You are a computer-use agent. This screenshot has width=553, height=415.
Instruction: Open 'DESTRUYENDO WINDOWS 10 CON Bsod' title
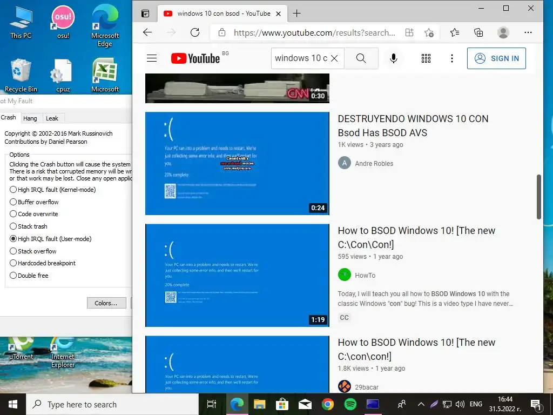pos(413,125)
